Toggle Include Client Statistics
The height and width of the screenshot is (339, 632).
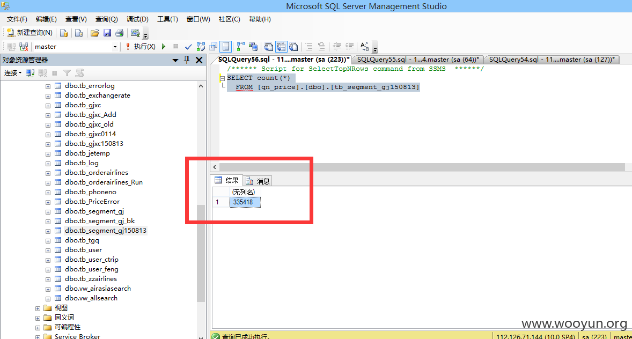coord(253,47)
